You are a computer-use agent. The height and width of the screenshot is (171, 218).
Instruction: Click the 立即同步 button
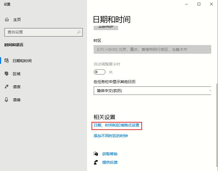[106, 27]
